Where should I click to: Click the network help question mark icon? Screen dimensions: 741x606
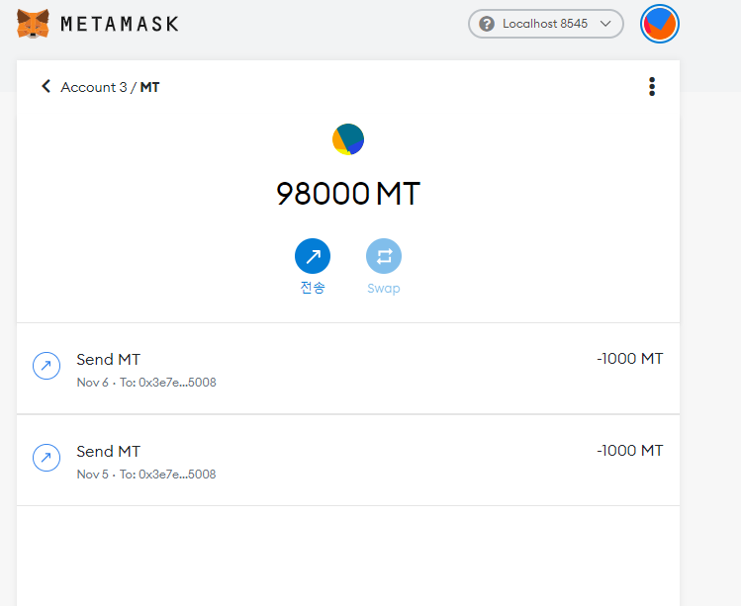click(487, 24)
